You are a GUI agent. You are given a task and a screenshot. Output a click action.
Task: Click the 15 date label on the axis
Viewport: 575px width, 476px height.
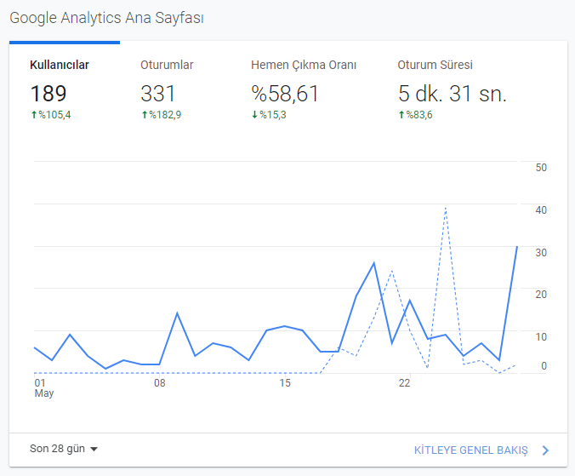tap(285, 383)
